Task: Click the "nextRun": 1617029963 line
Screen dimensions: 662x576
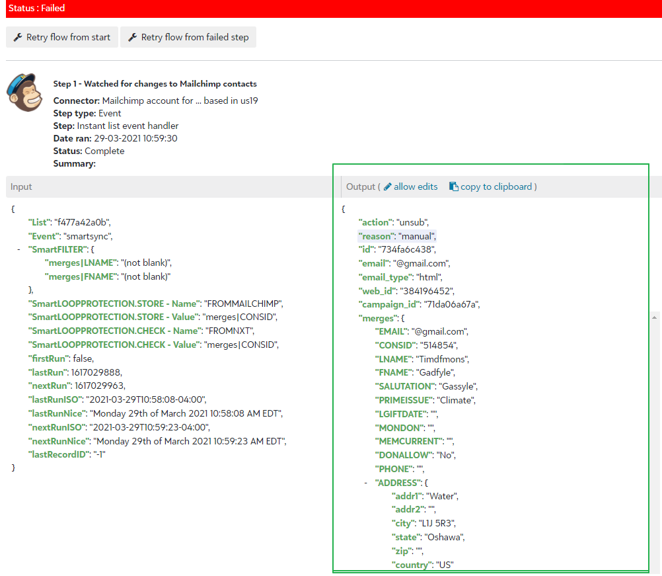Action: point(77,386)
